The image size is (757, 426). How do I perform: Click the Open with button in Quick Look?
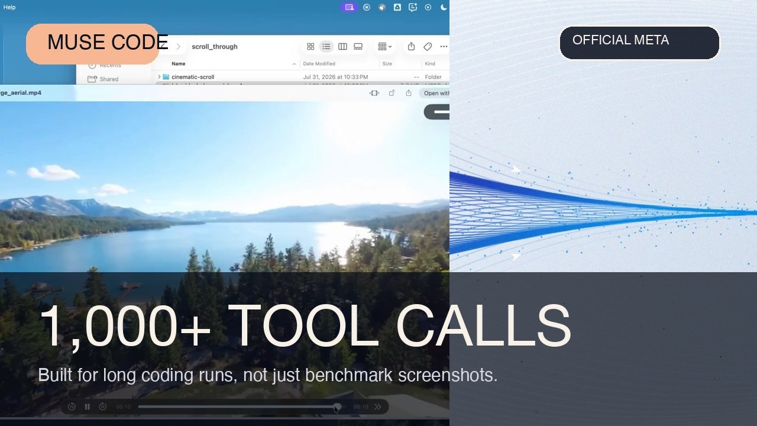point(435,93)
